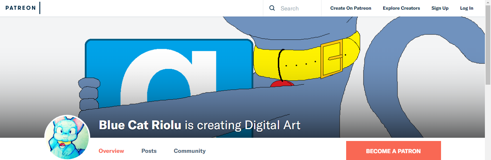Click Become a Patron button
The width and height of the screenshot is (491, 160).
393,151
